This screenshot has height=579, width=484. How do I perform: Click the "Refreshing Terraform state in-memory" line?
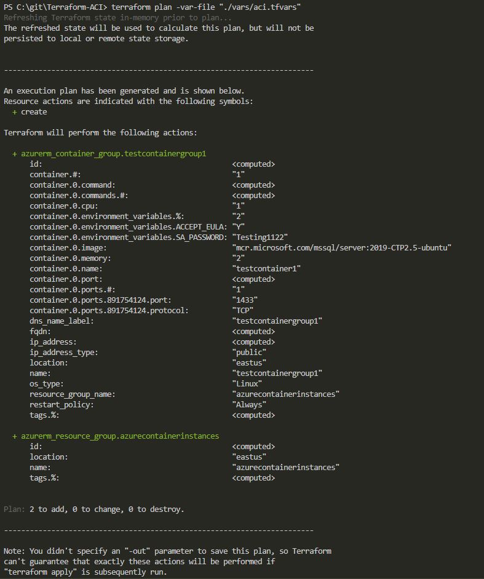coord(109,18)
